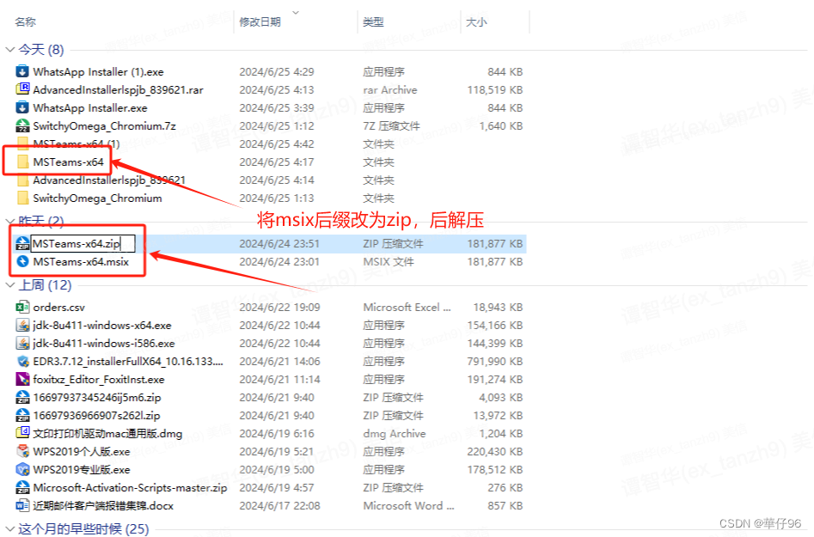Viewport: 814px width, 537px height.
Task: Click the AdvancedInstallerlspjb_839621 folder icon
Action: click(22, 180)
